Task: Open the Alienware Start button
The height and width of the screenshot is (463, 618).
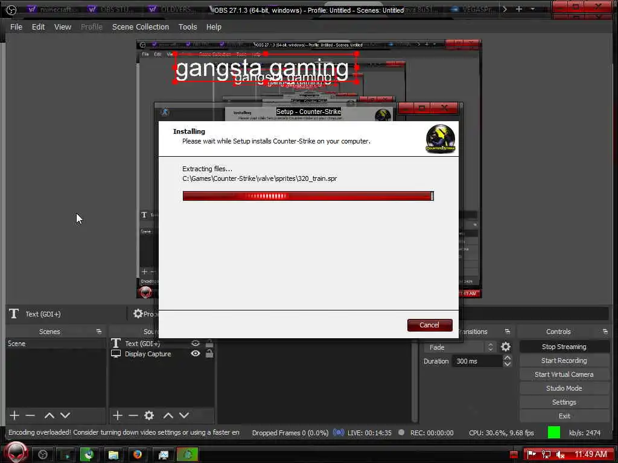Action: [16, 453]
